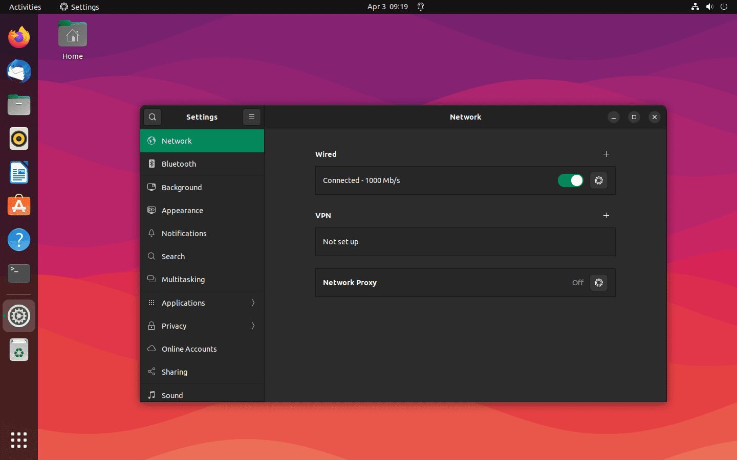Show Applications grid button
737x460 pixels.
pos(19,440)
